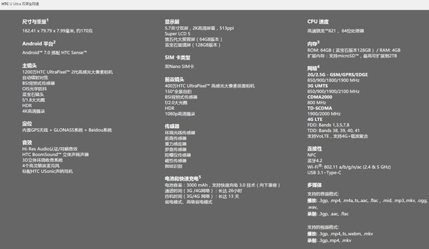This screenshot has width=429, height=249.
Task: Select the 尺寸与重量 heading
Action: [x=35, y=22]
